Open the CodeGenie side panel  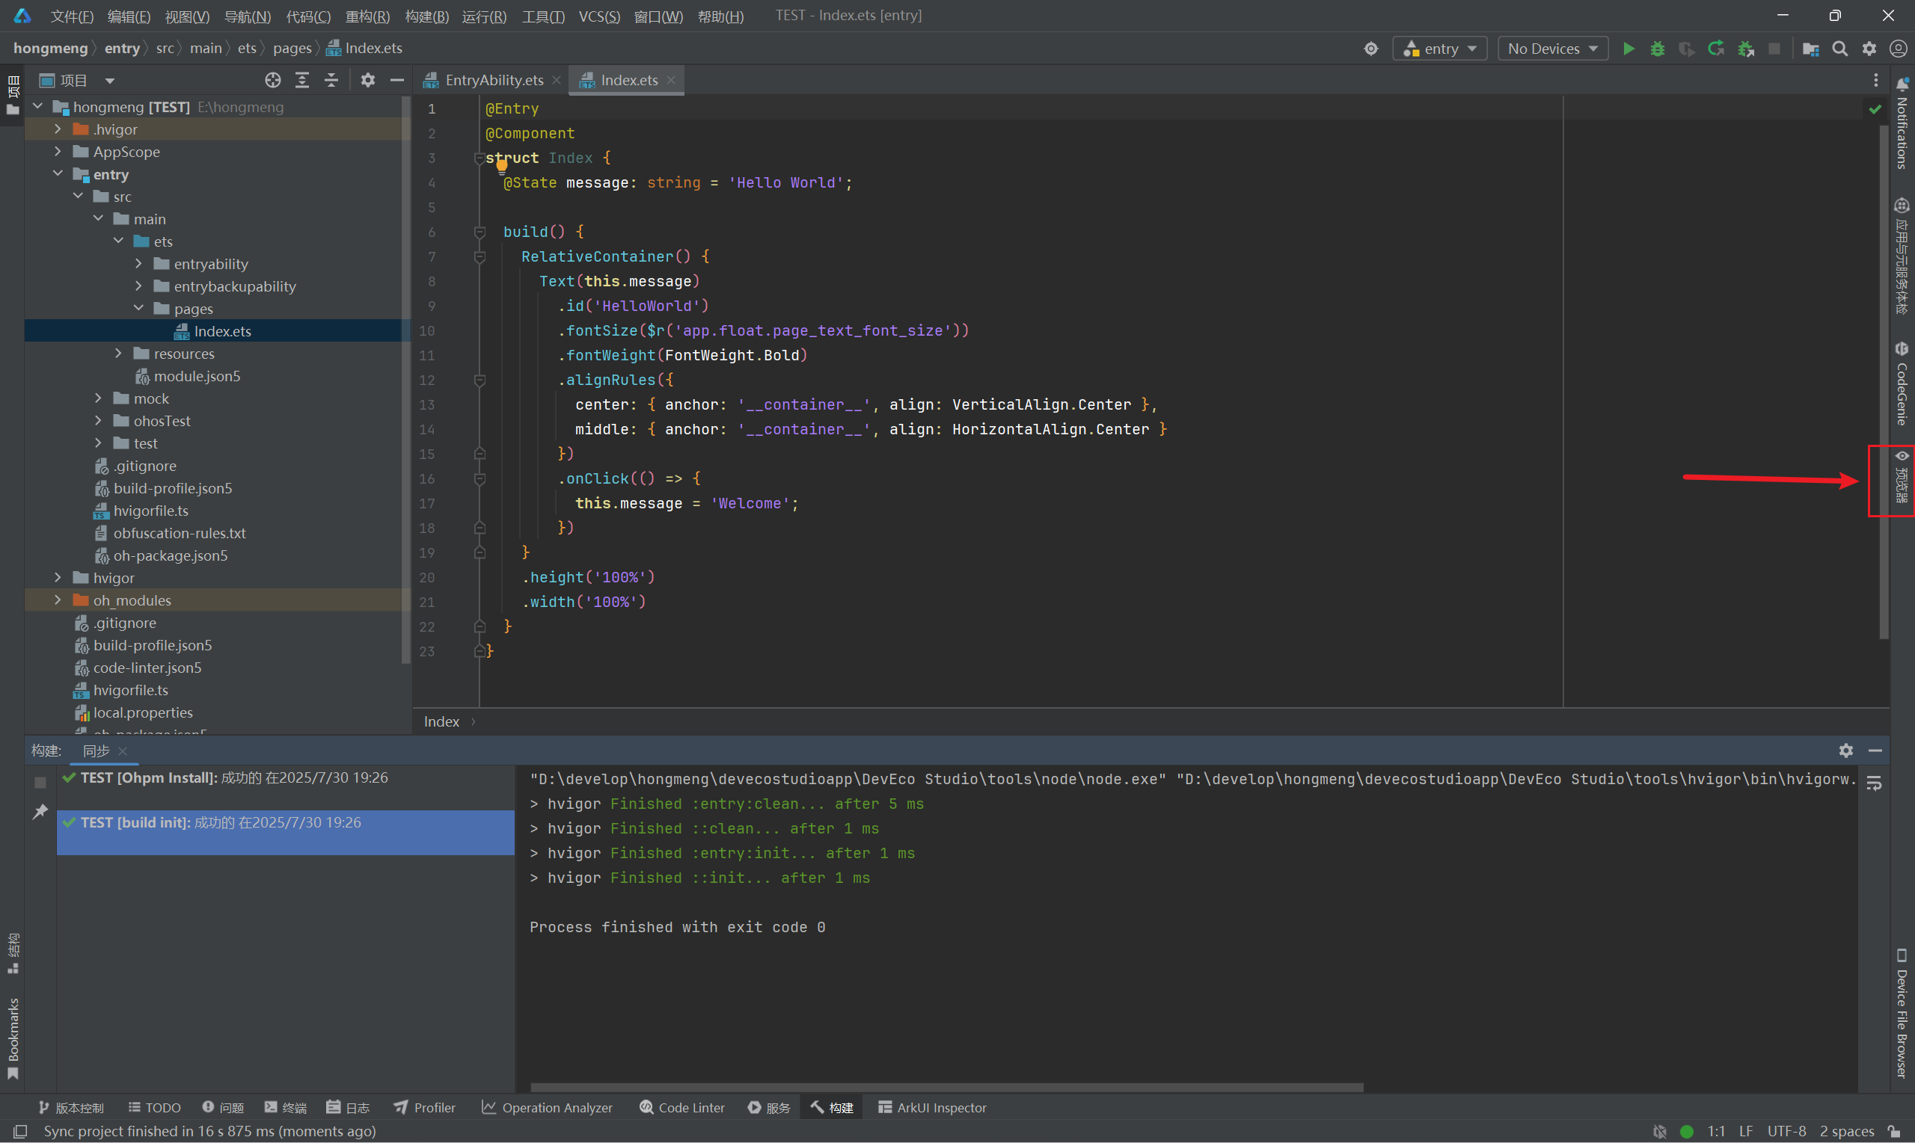point(1901,383)
